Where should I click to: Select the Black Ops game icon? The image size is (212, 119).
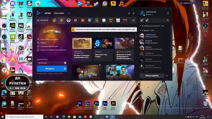click(x=125, y=20)
